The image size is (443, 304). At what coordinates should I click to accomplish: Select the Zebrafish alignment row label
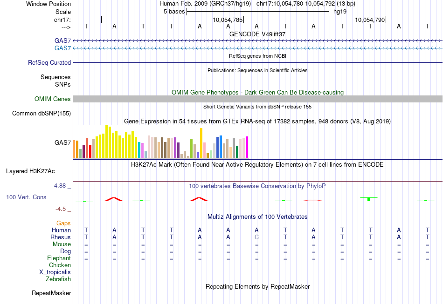(x=58, y=279)
